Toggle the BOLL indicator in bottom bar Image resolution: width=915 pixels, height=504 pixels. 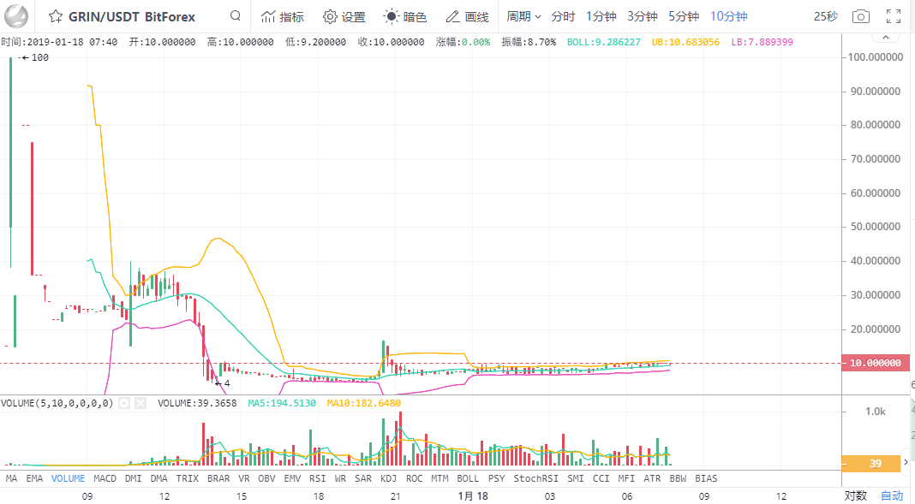pyautogui.click(x=468, y=478)
